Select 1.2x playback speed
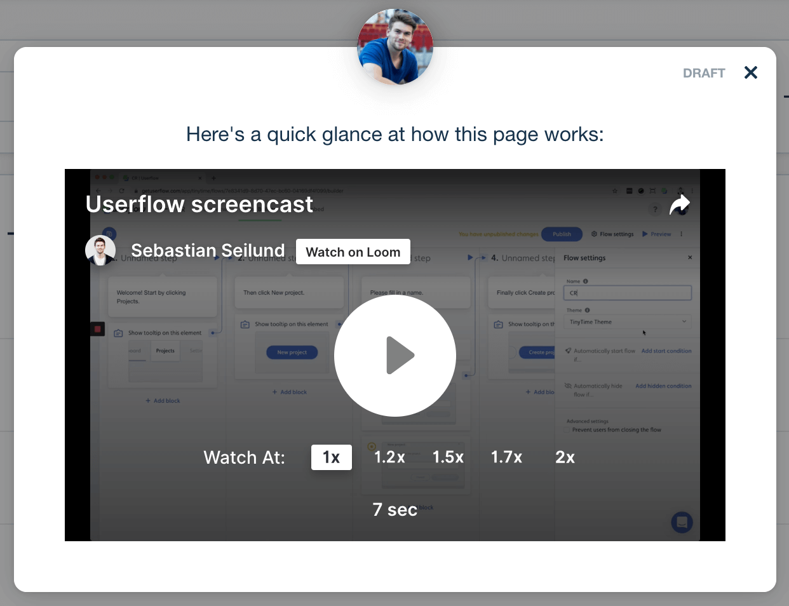Screen dimensions: 789x606 (x=389, y=457)
